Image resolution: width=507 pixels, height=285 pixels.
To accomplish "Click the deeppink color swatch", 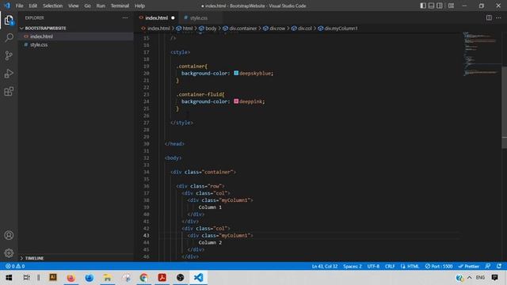I will coord(236,101).
